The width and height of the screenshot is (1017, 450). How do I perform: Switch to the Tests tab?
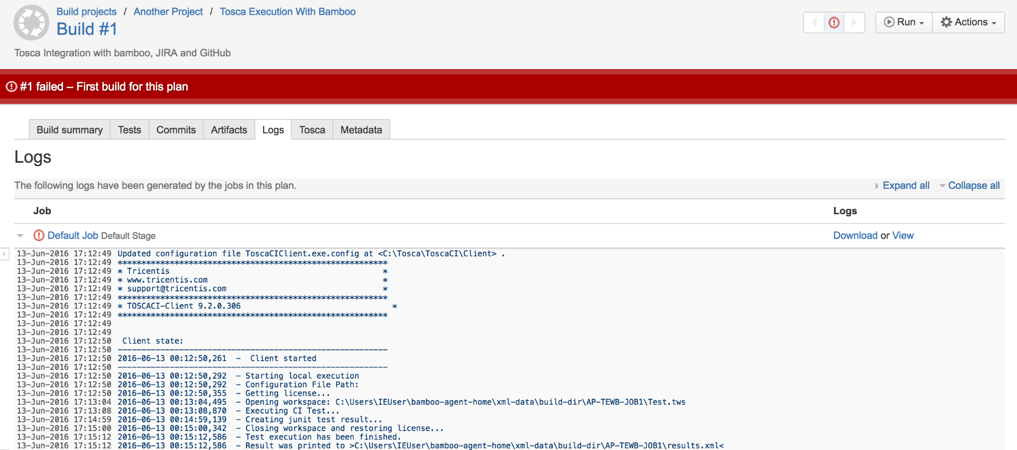[129, 130]
